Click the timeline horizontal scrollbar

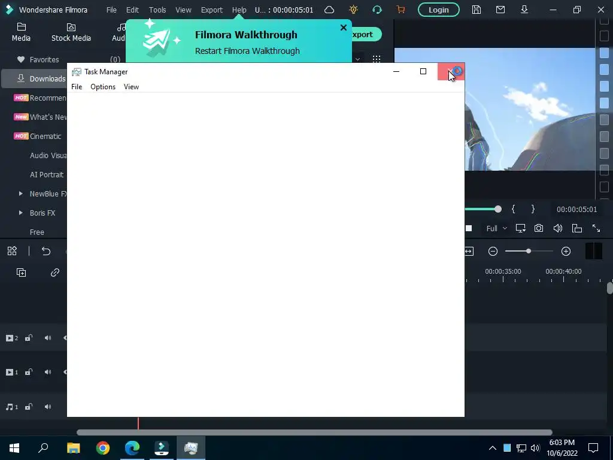coord(314,432)
